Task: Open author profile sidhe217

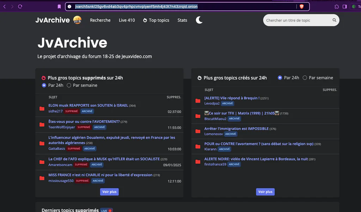Action: (x=55, y=111)
